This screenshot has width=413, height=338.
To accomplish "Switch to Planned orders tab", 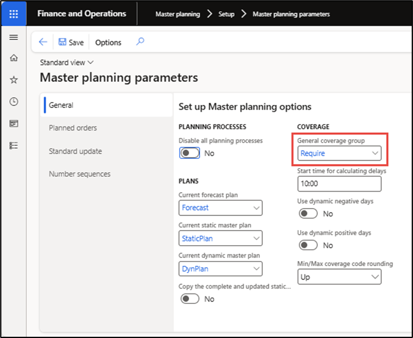I will (73, 128).
